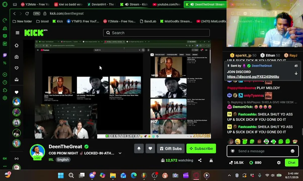The height and width of the screenshot is (181, 303).
Task: Open the workspaces icon left of the tabs
Action: click(15, 5)
